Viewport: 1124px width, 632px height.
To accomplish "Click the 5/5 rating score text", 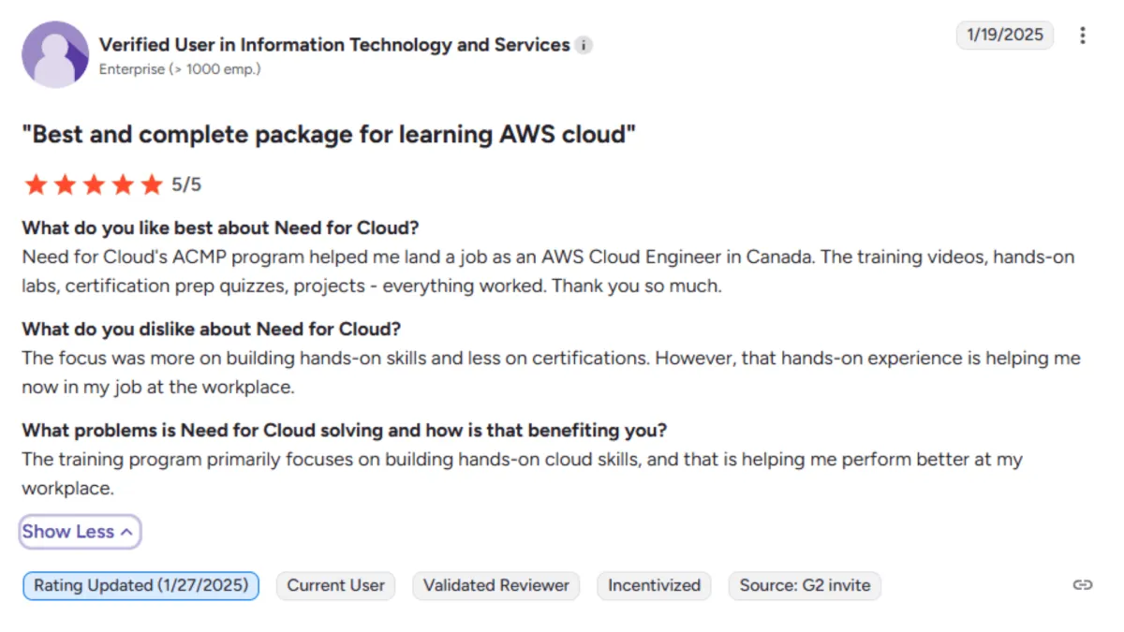I will tap(186, 185).
